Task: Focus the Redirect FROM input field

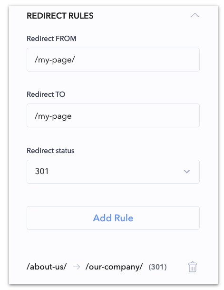Action: point(113,60)
